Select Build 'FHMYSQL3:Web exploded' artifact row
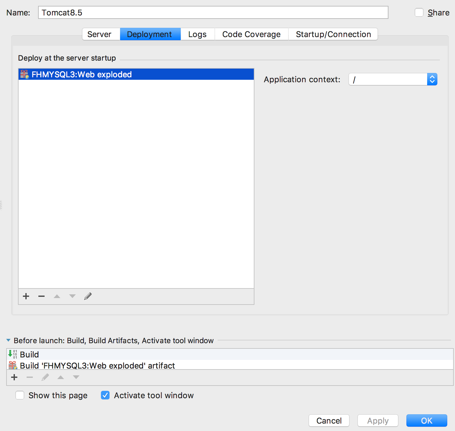Image resolution: width=455 pixels, height=431 pixels. 230,365
